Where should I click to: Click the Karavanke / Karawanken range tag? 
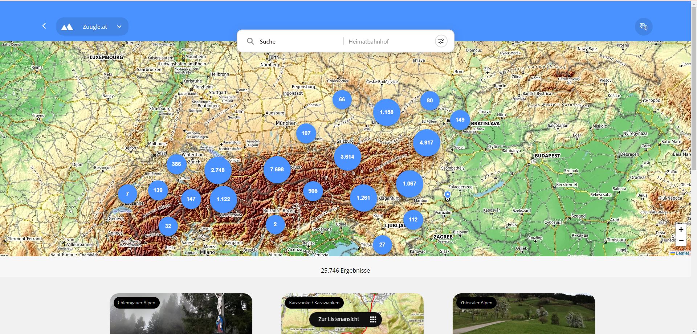click(x=314, y=303)
